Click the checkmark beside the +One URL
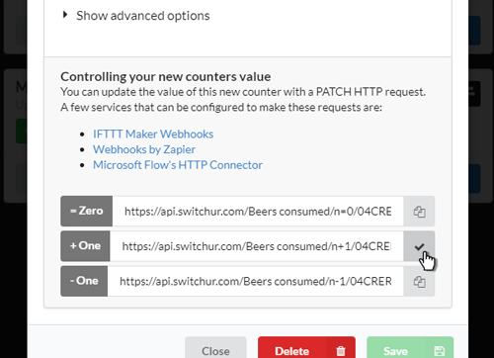This screenshot has width=494, height=358. (x=419, y=246)
